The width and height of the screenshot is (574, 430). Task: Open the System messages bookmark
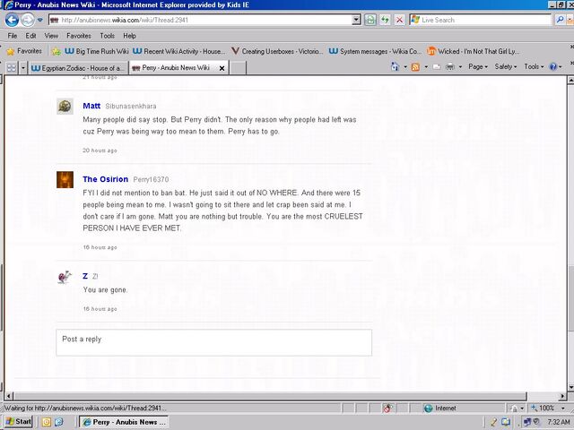375,51
